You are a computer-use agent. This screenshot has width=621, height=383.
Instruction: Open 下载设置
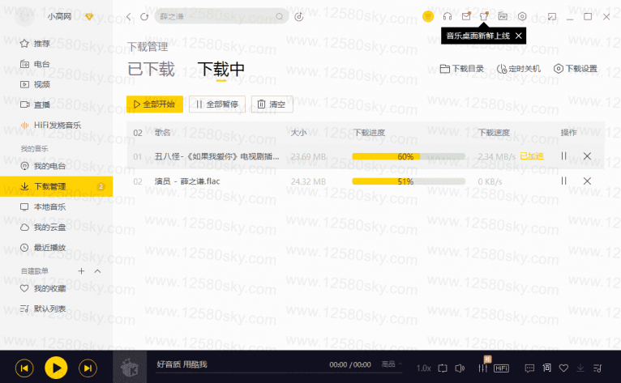click(x=576, y=69)
